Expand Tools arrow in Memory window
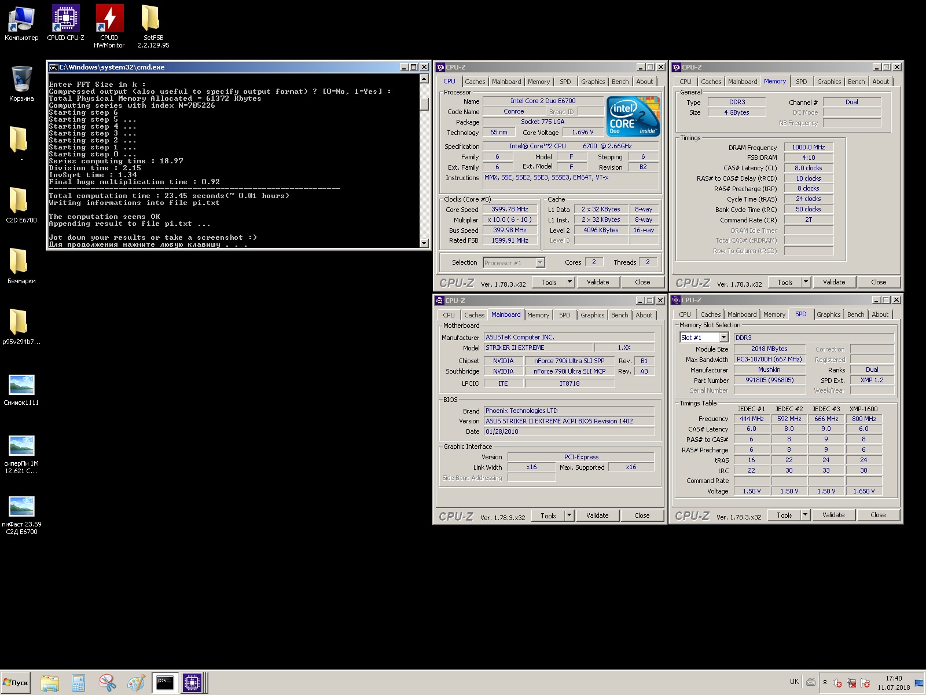Image resolution: width=926 pixels, height=695 pixels. [x=806, y=282]
